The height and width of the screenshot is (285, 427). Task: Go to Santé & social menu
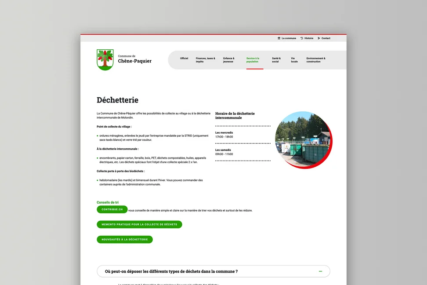click(x=276, y=60)
